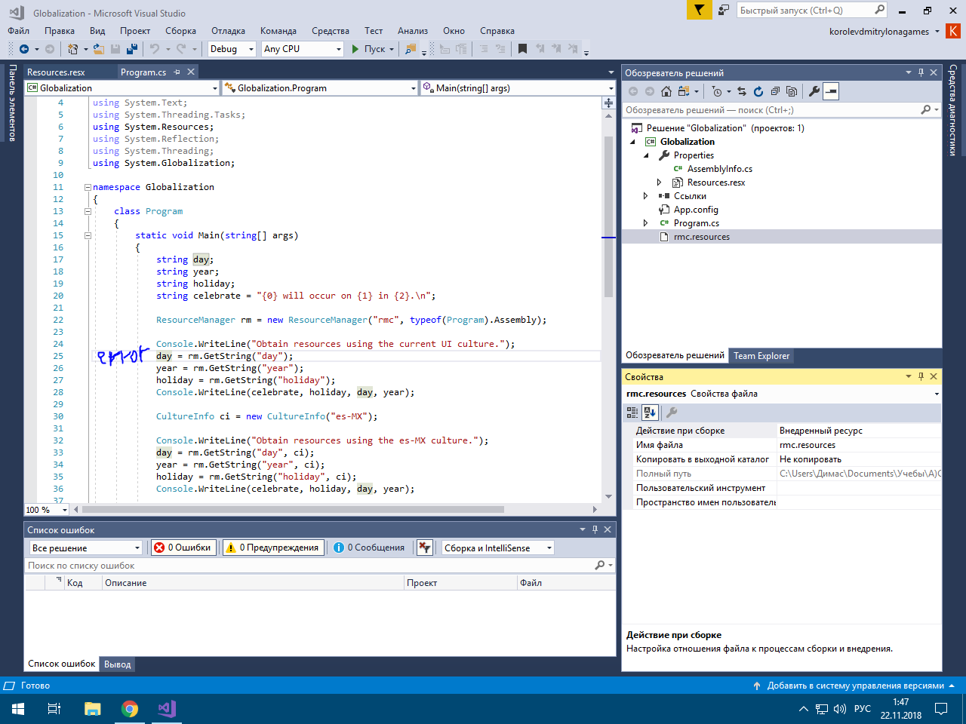Toggle a bookmark with the bookmark icon

[x=522, y=49]
